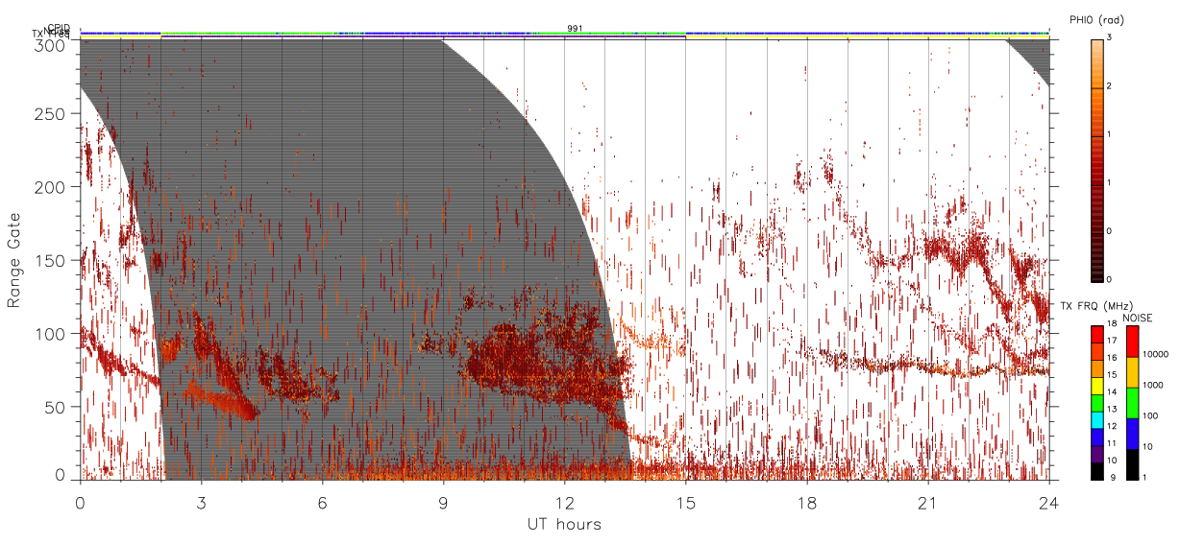Click x-axis tick label '24'

click(1049, 502)
